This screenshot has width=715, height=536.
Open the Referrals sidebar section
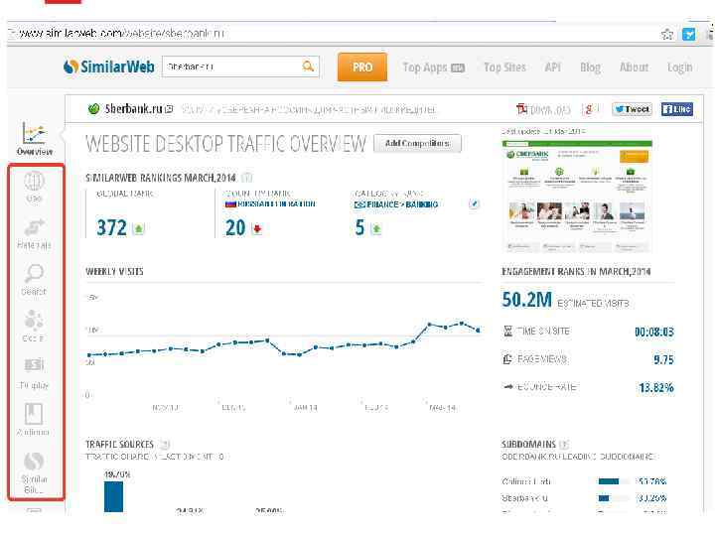[x=34, y=234]
